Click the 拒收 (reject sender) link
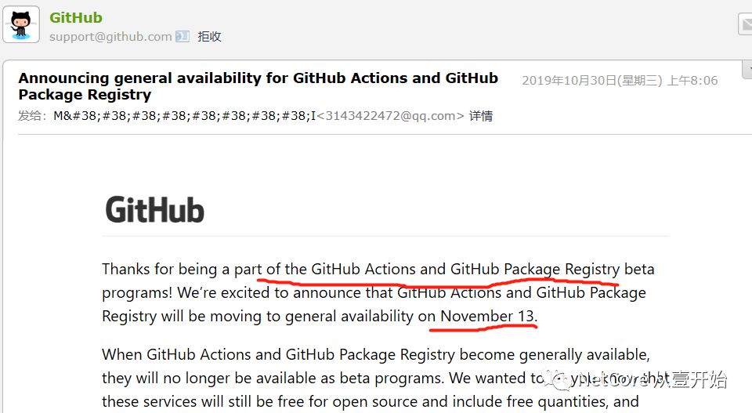 coord(209,36)
